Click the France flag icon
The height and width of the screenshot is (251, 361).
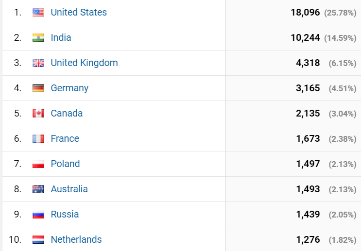coord(38,139)
